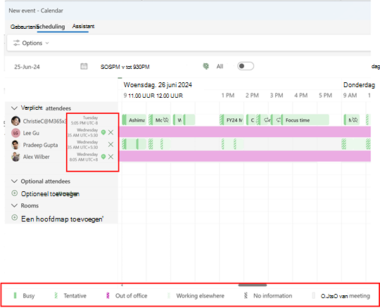Switch to the Gebeurtenis tab

[23, 27]
